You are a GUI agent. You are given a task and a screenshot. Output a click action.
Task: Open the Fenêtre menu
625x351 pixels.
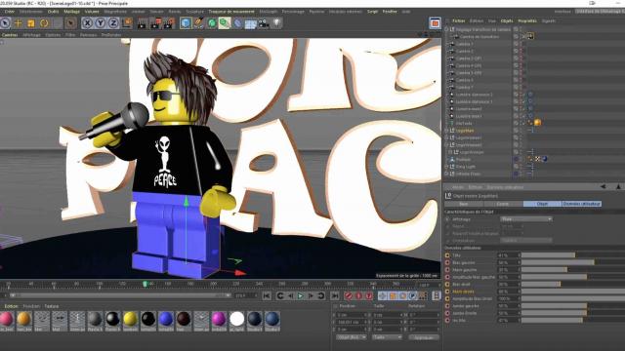click(390, 12)
